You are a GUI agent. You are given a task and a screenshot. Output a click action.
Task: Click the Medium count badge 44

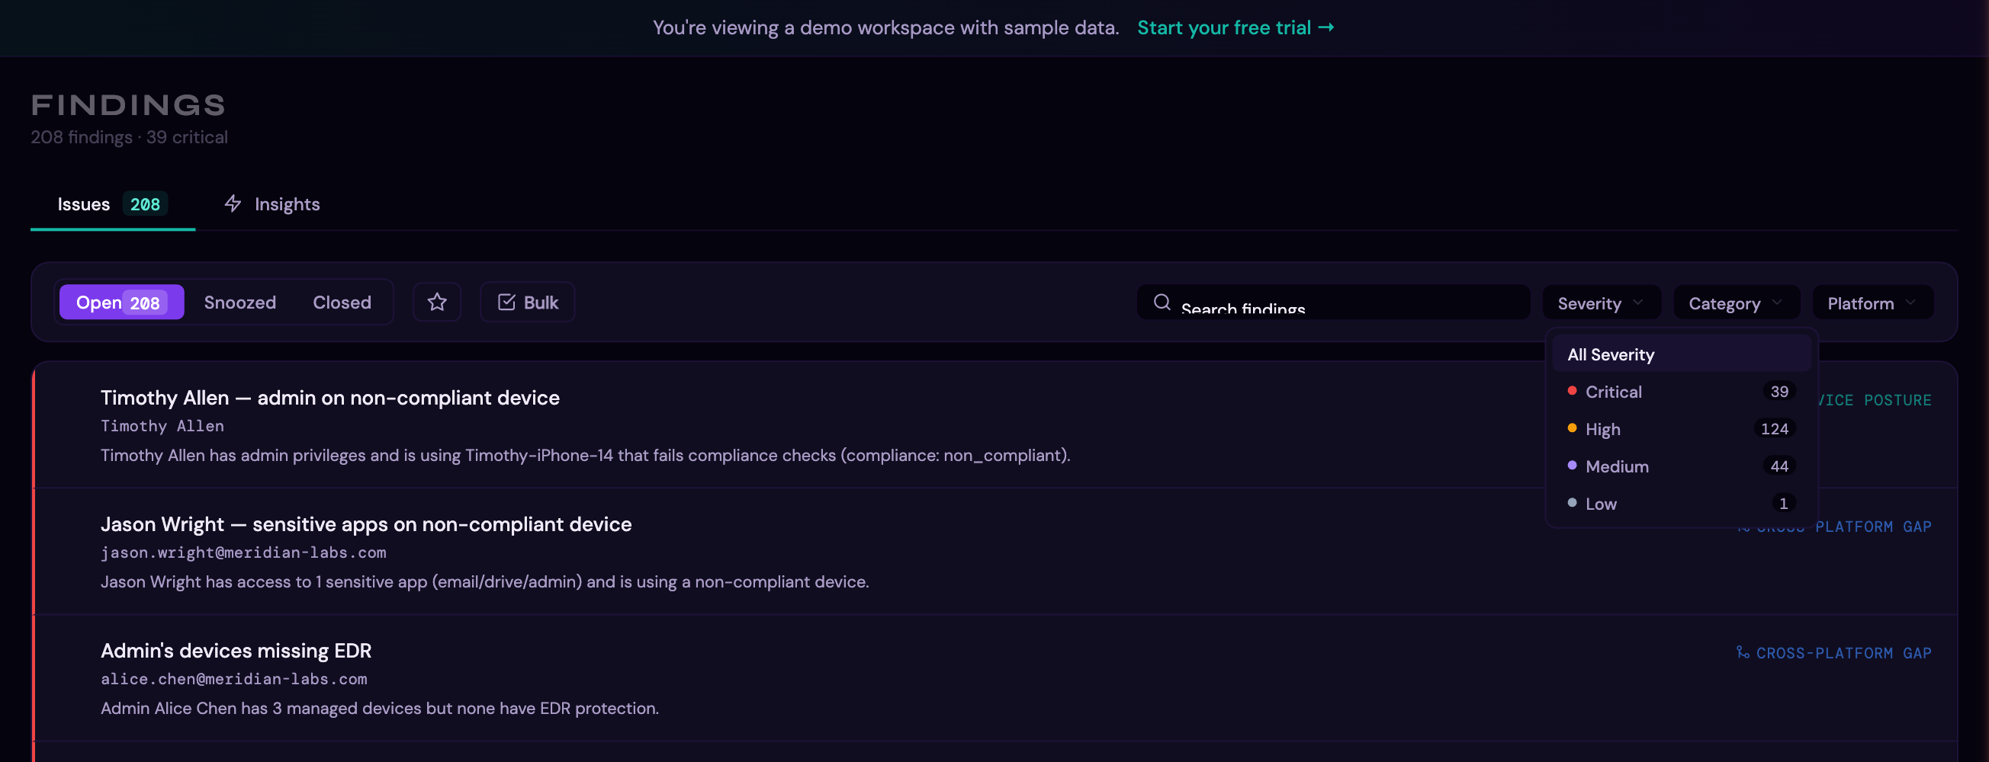tap(1779, 466)
